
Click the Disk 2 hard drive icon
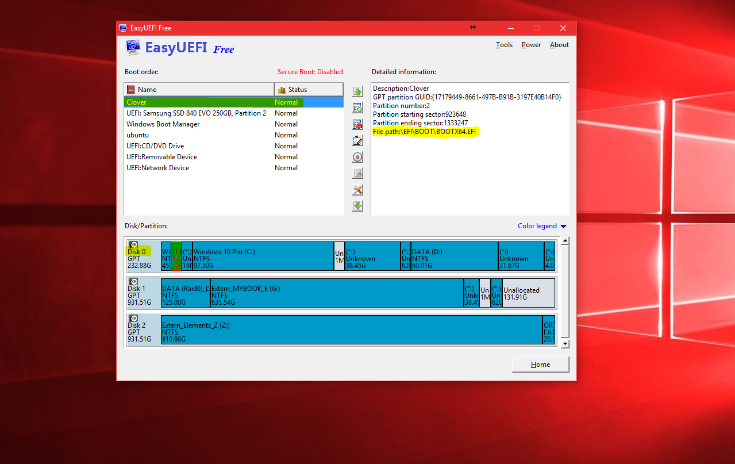click(133, 319)
